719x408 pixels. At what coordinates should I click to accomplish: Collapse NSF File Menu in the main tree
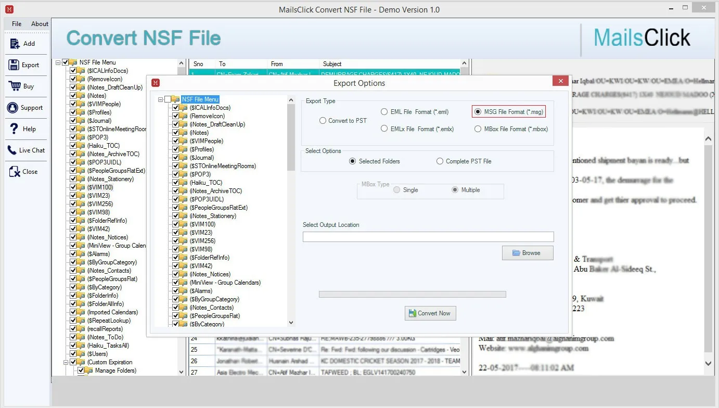point(58,62)
